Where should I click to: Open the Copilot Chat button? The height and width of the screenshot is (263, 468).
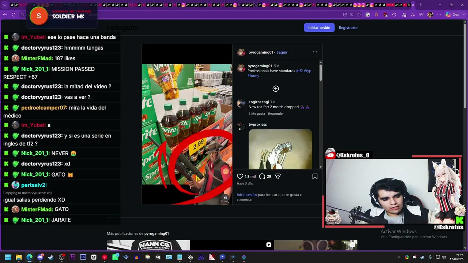point(452,15)
